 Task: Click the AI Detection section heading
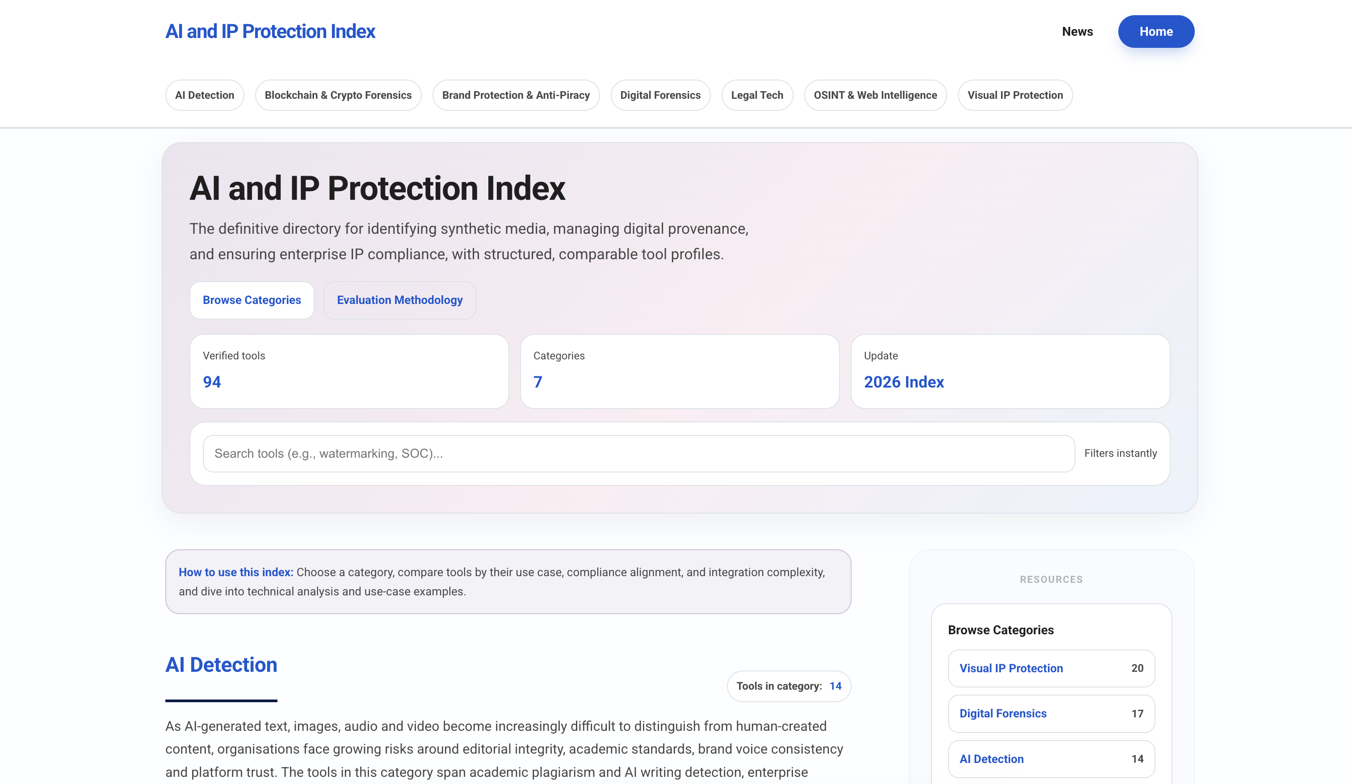coord(221,665)
